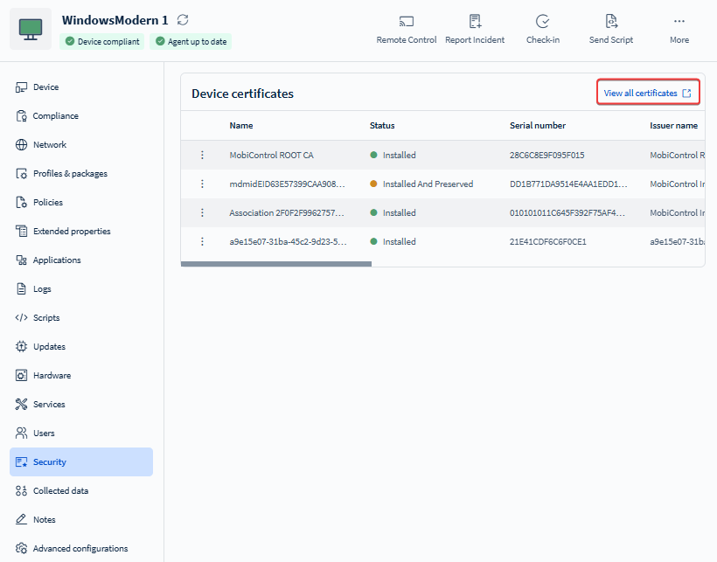Open row menu for a9e15e07-31ba certificate
The width and height of the screenshot is (717, 562).
pos(202,242)
